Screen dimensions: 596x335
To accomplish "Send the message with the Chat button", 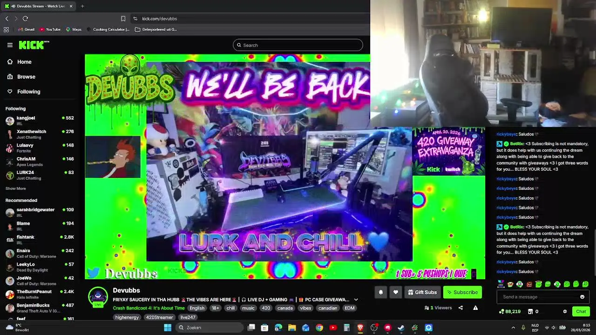I will tap(581, 311).
